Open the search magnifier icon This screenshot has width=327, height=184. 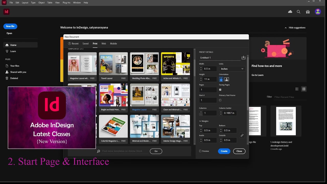(298, 12)
